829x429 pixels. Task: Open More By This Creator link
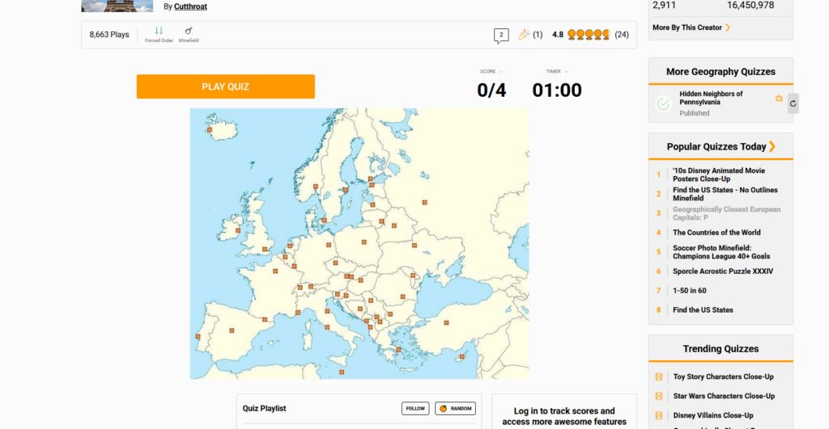click(691, 27)
